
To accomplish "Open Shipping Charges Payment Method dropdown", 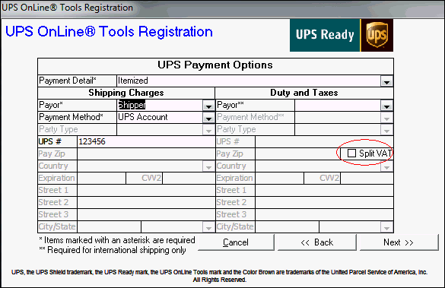I will click(208, 118).
